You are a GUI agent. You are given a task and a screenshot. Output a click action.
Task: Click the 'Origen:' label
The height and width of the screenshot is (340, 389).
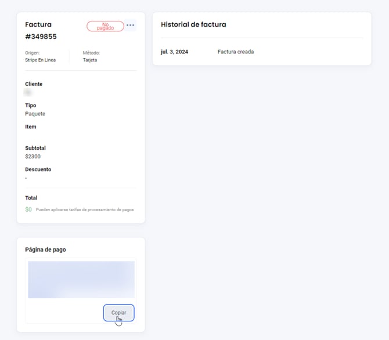point(33,53)
